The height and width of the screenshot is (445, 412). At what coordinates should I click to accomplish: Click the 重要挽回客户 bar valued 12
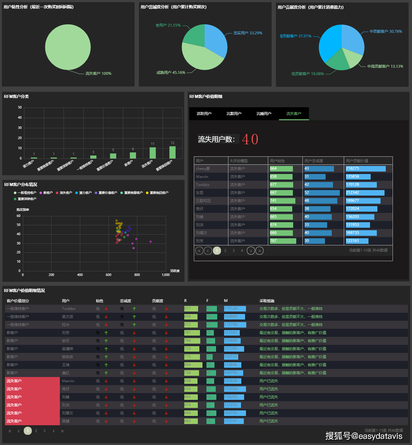pyautogui.click(x=173, y=152)
